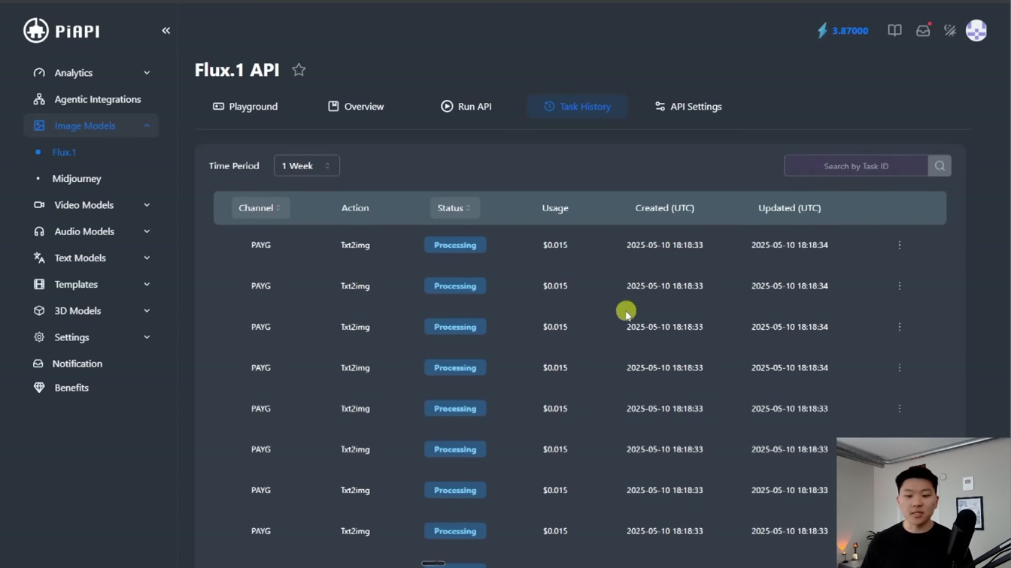
Task: Click the Created (UTC) column header
Action: click(665, 208)
